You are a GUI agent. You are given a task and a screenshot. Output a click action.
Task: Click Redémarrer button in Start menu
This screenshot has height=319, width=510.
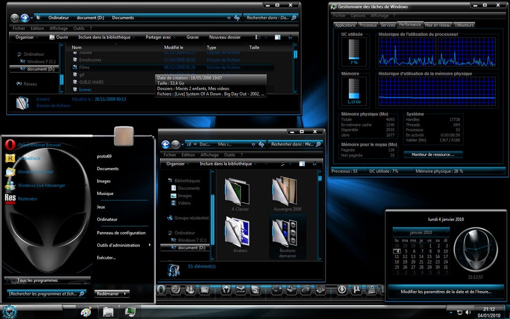pyautogui.click(x=107, y=293)
